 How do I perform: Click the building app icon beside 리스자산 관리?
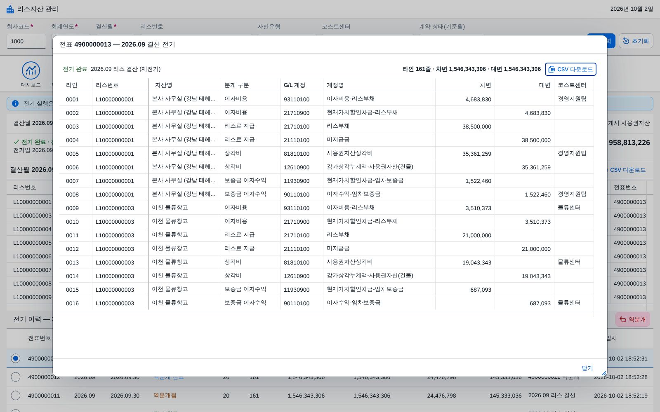(x=10, y=9)
